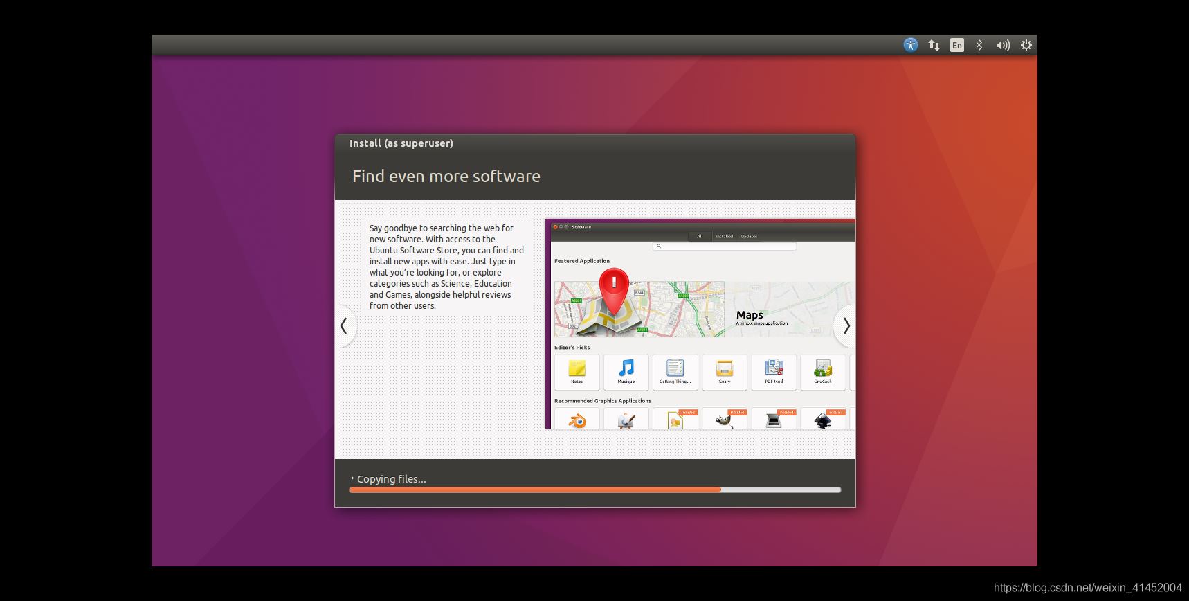Open the En keyboard layout menu
The height and width of the screenshot is (601, 1189).
[x=956, y=45]
